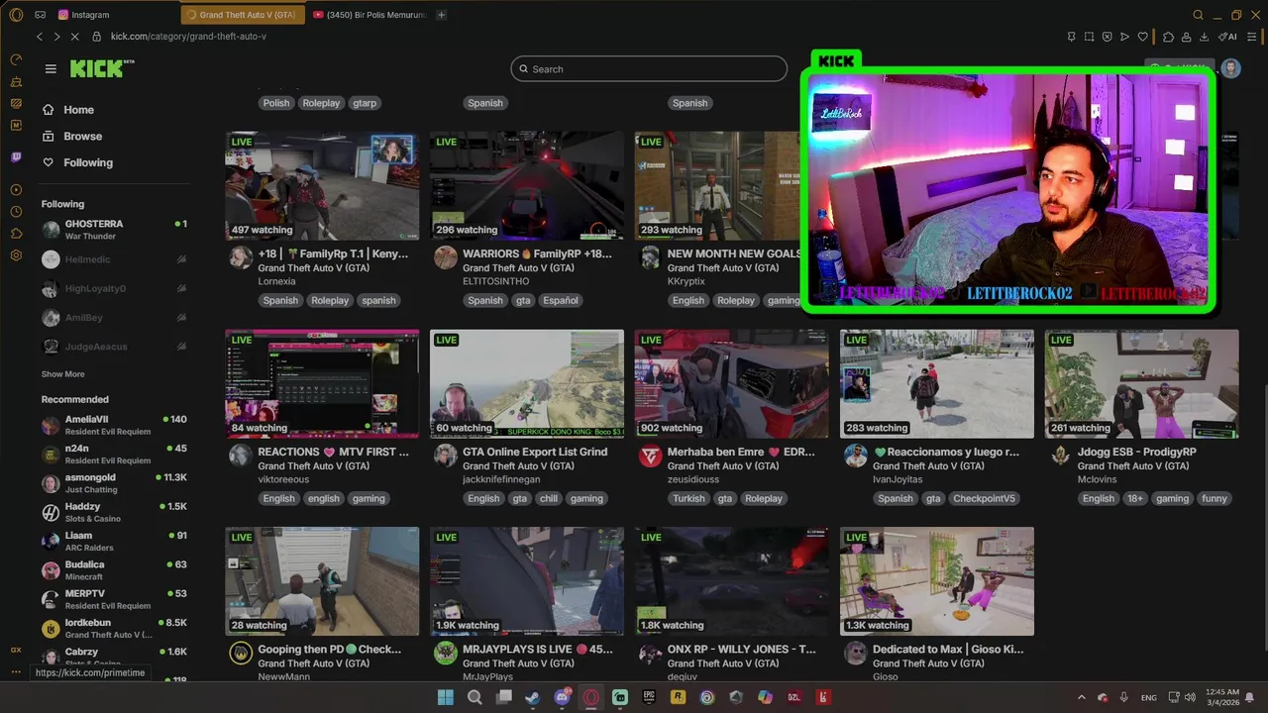The image size is (1268, 713).
Task: Open Twitch in Opera sidebar
Action: click(16, 157)
